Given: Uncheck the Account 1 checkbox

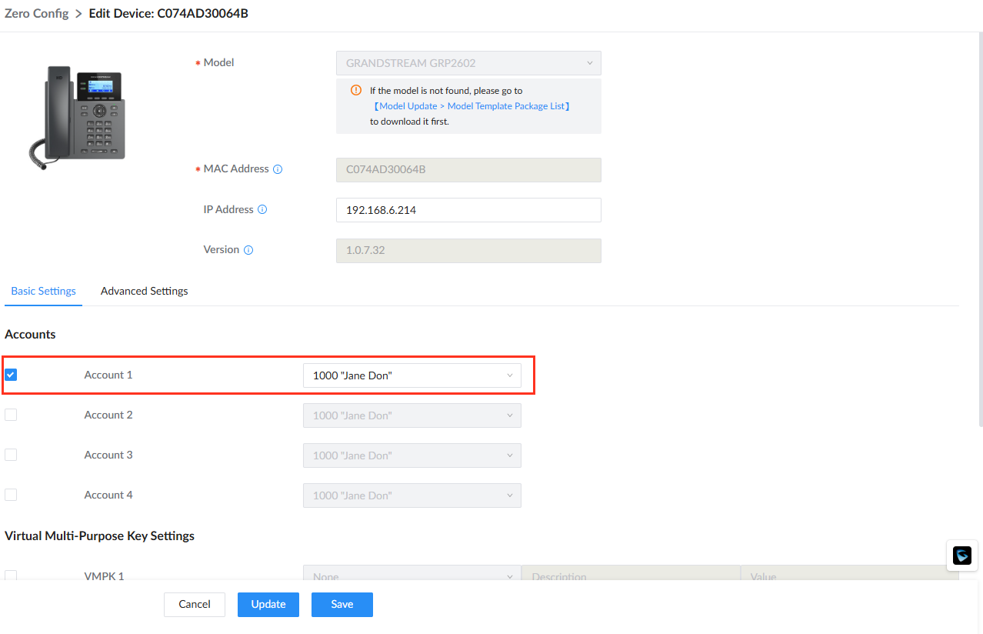Looking at the screenshot, I should point(11,375).
